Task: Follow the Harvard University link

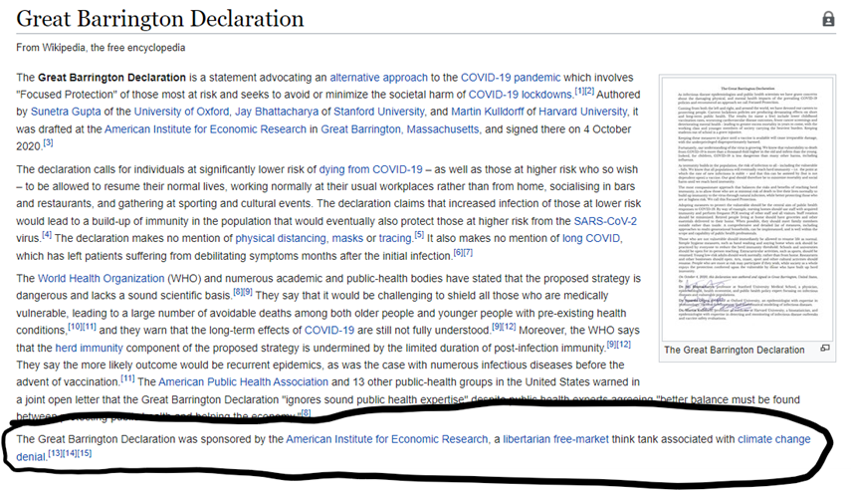Action: [583, 112]
